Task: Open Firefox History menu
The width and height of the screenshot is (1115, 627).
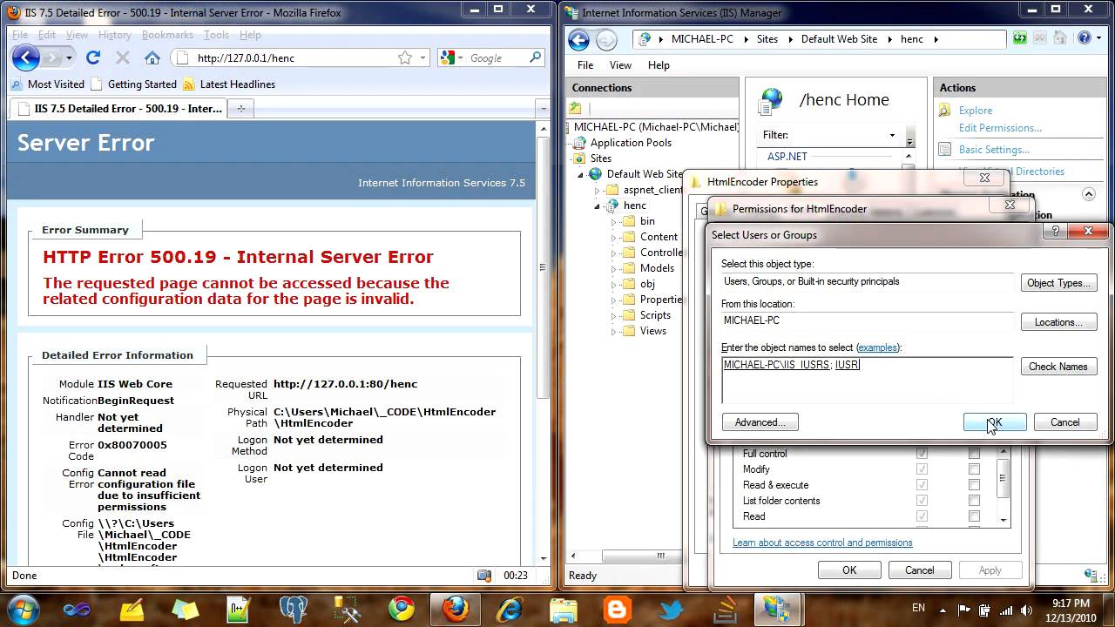Action: 114,35
